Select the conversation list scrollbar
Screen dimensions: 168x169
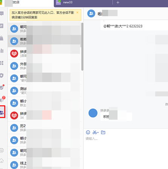click(82, 47)
